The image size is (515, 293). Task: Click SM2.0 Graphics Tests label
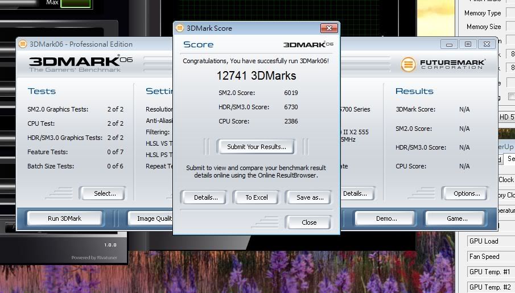pyautogui.click(x=58, y=109)
